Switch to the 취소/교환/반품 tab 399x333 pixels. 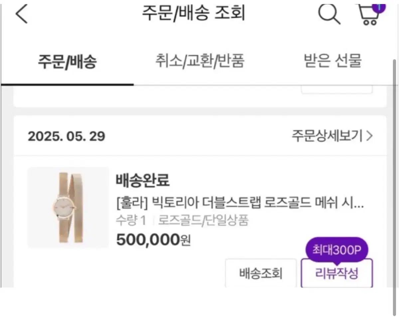pyautogui.click(x=200, y=62)
